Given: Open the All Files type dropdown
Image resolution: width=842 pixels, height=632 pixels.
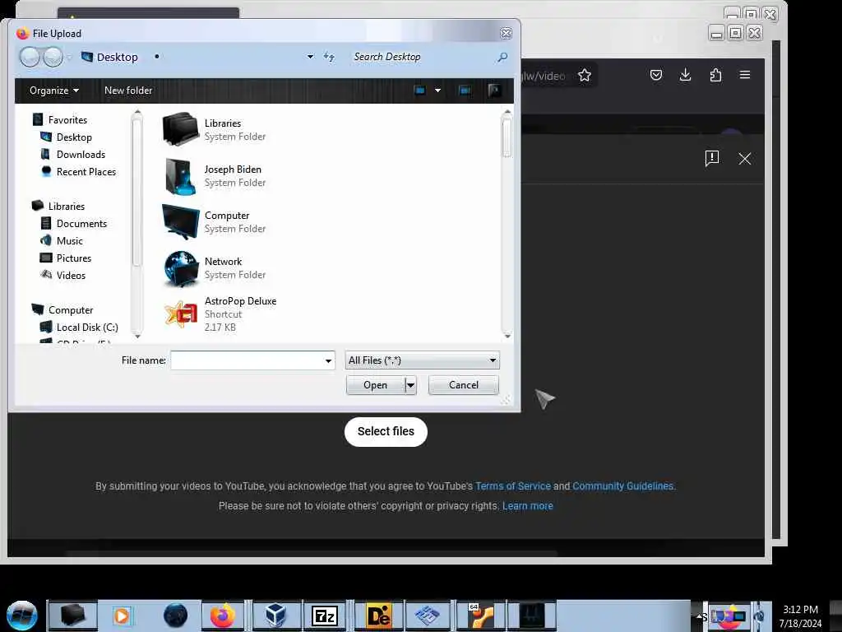Looking at the screenshot, I should point(422,360).
